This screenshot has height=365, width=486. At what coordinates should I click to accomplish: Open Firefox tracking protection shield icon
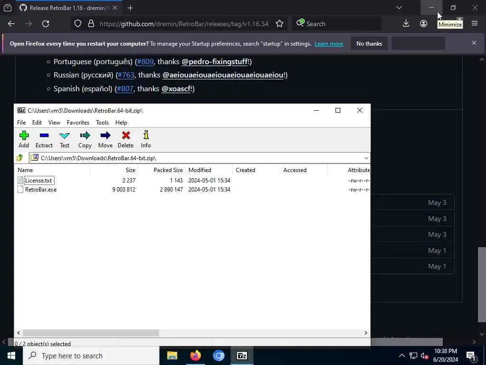pos(78,24)
